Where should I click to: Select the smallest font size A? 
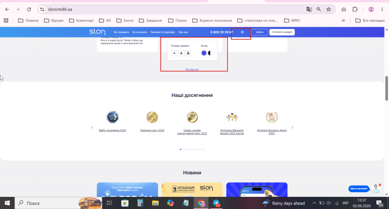[x=174, y=53]
